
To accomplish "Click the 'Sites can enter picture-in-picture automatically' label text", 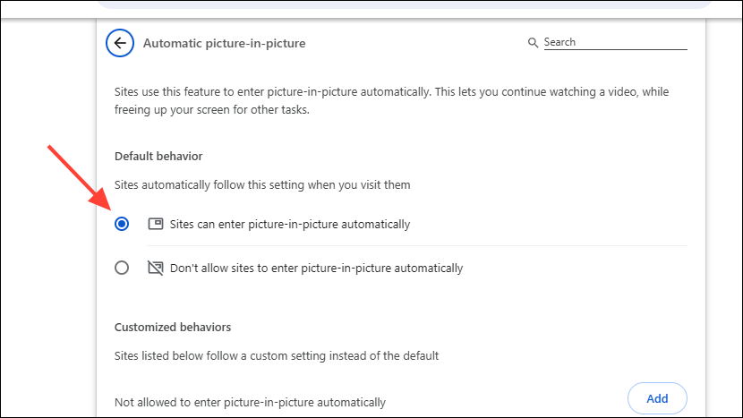I will pyautogui.click(x=289, y=225).
